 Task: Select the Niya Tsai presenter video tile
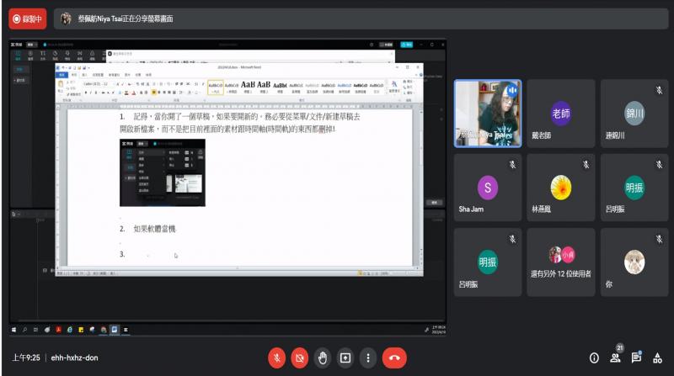[x=488, y=113]
